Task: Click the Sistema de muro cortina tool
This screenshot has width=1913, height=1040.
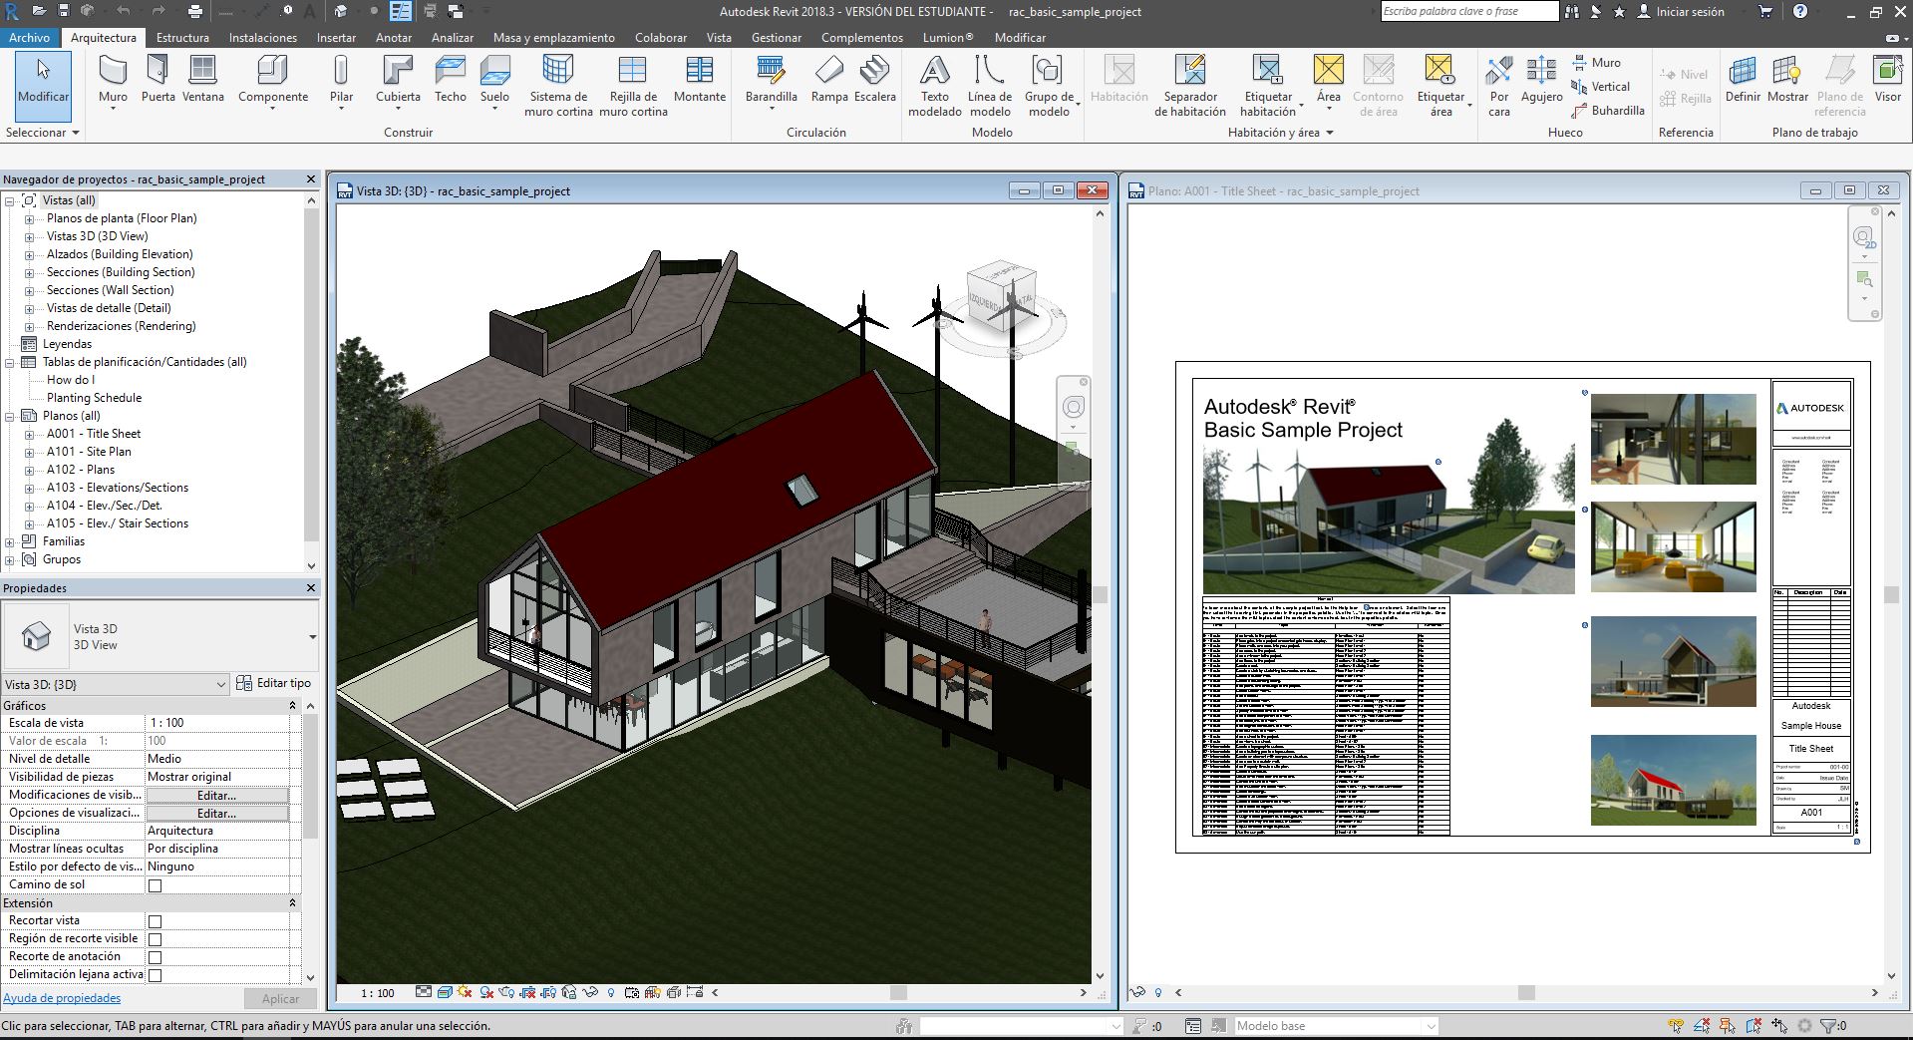Action: coord(558,86)
